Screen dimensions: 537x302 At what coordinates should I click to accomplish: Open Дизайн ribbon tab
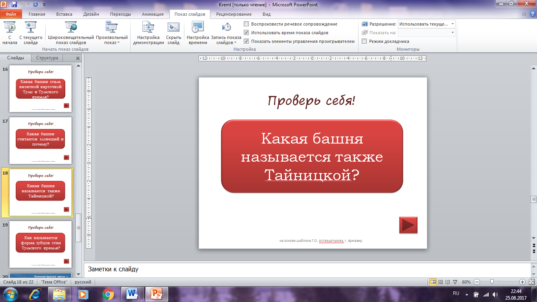(91, 14)
